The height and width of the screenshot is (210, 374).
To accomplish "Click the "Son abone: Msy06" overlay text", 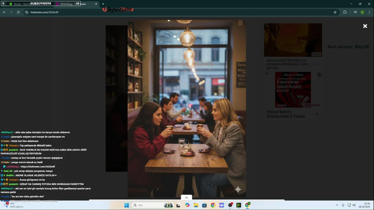I will click(348, 47).
